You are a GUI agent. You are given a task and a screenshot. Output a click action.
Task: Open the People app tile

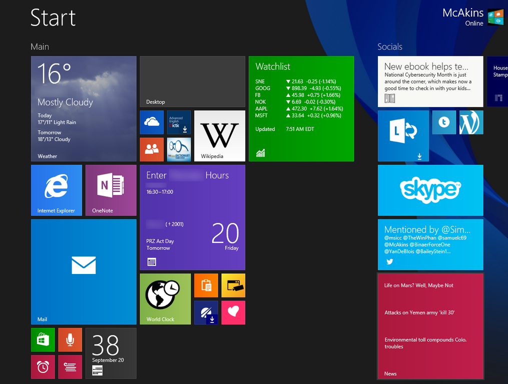click(152, 149)
